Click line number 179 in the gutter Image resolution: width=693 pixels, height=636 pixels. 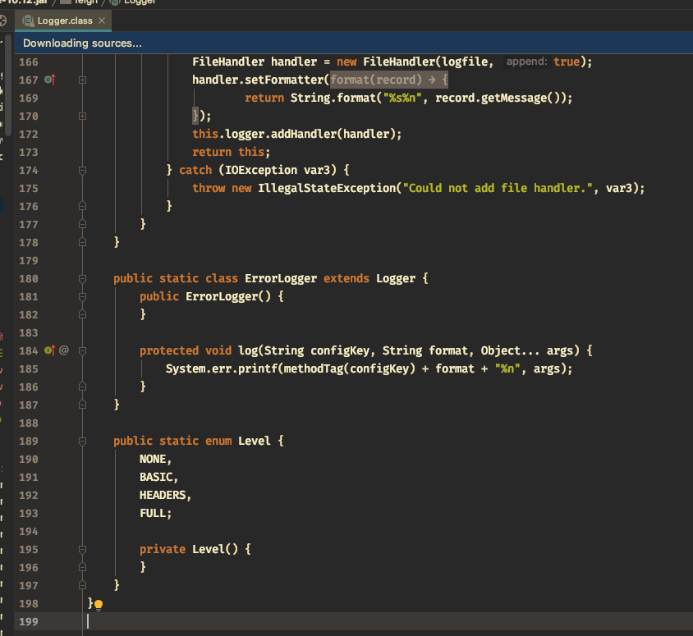(29, 261)
